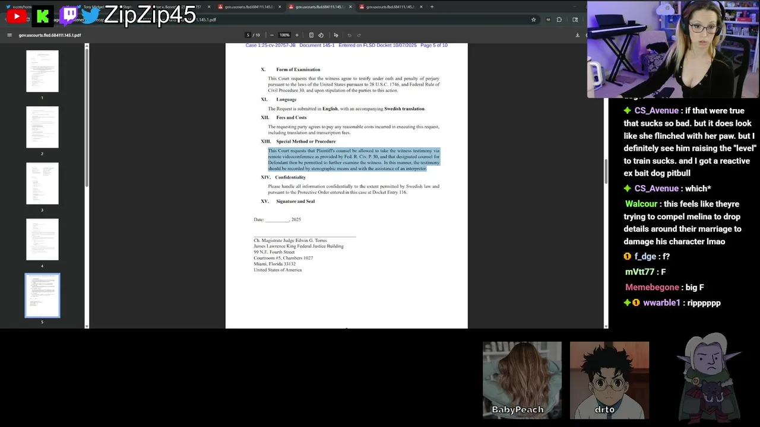Close the last gov.uscourts PDF tab
This screenshot has width=760, height=427.
pyautogui.click(x=421, y=7)
